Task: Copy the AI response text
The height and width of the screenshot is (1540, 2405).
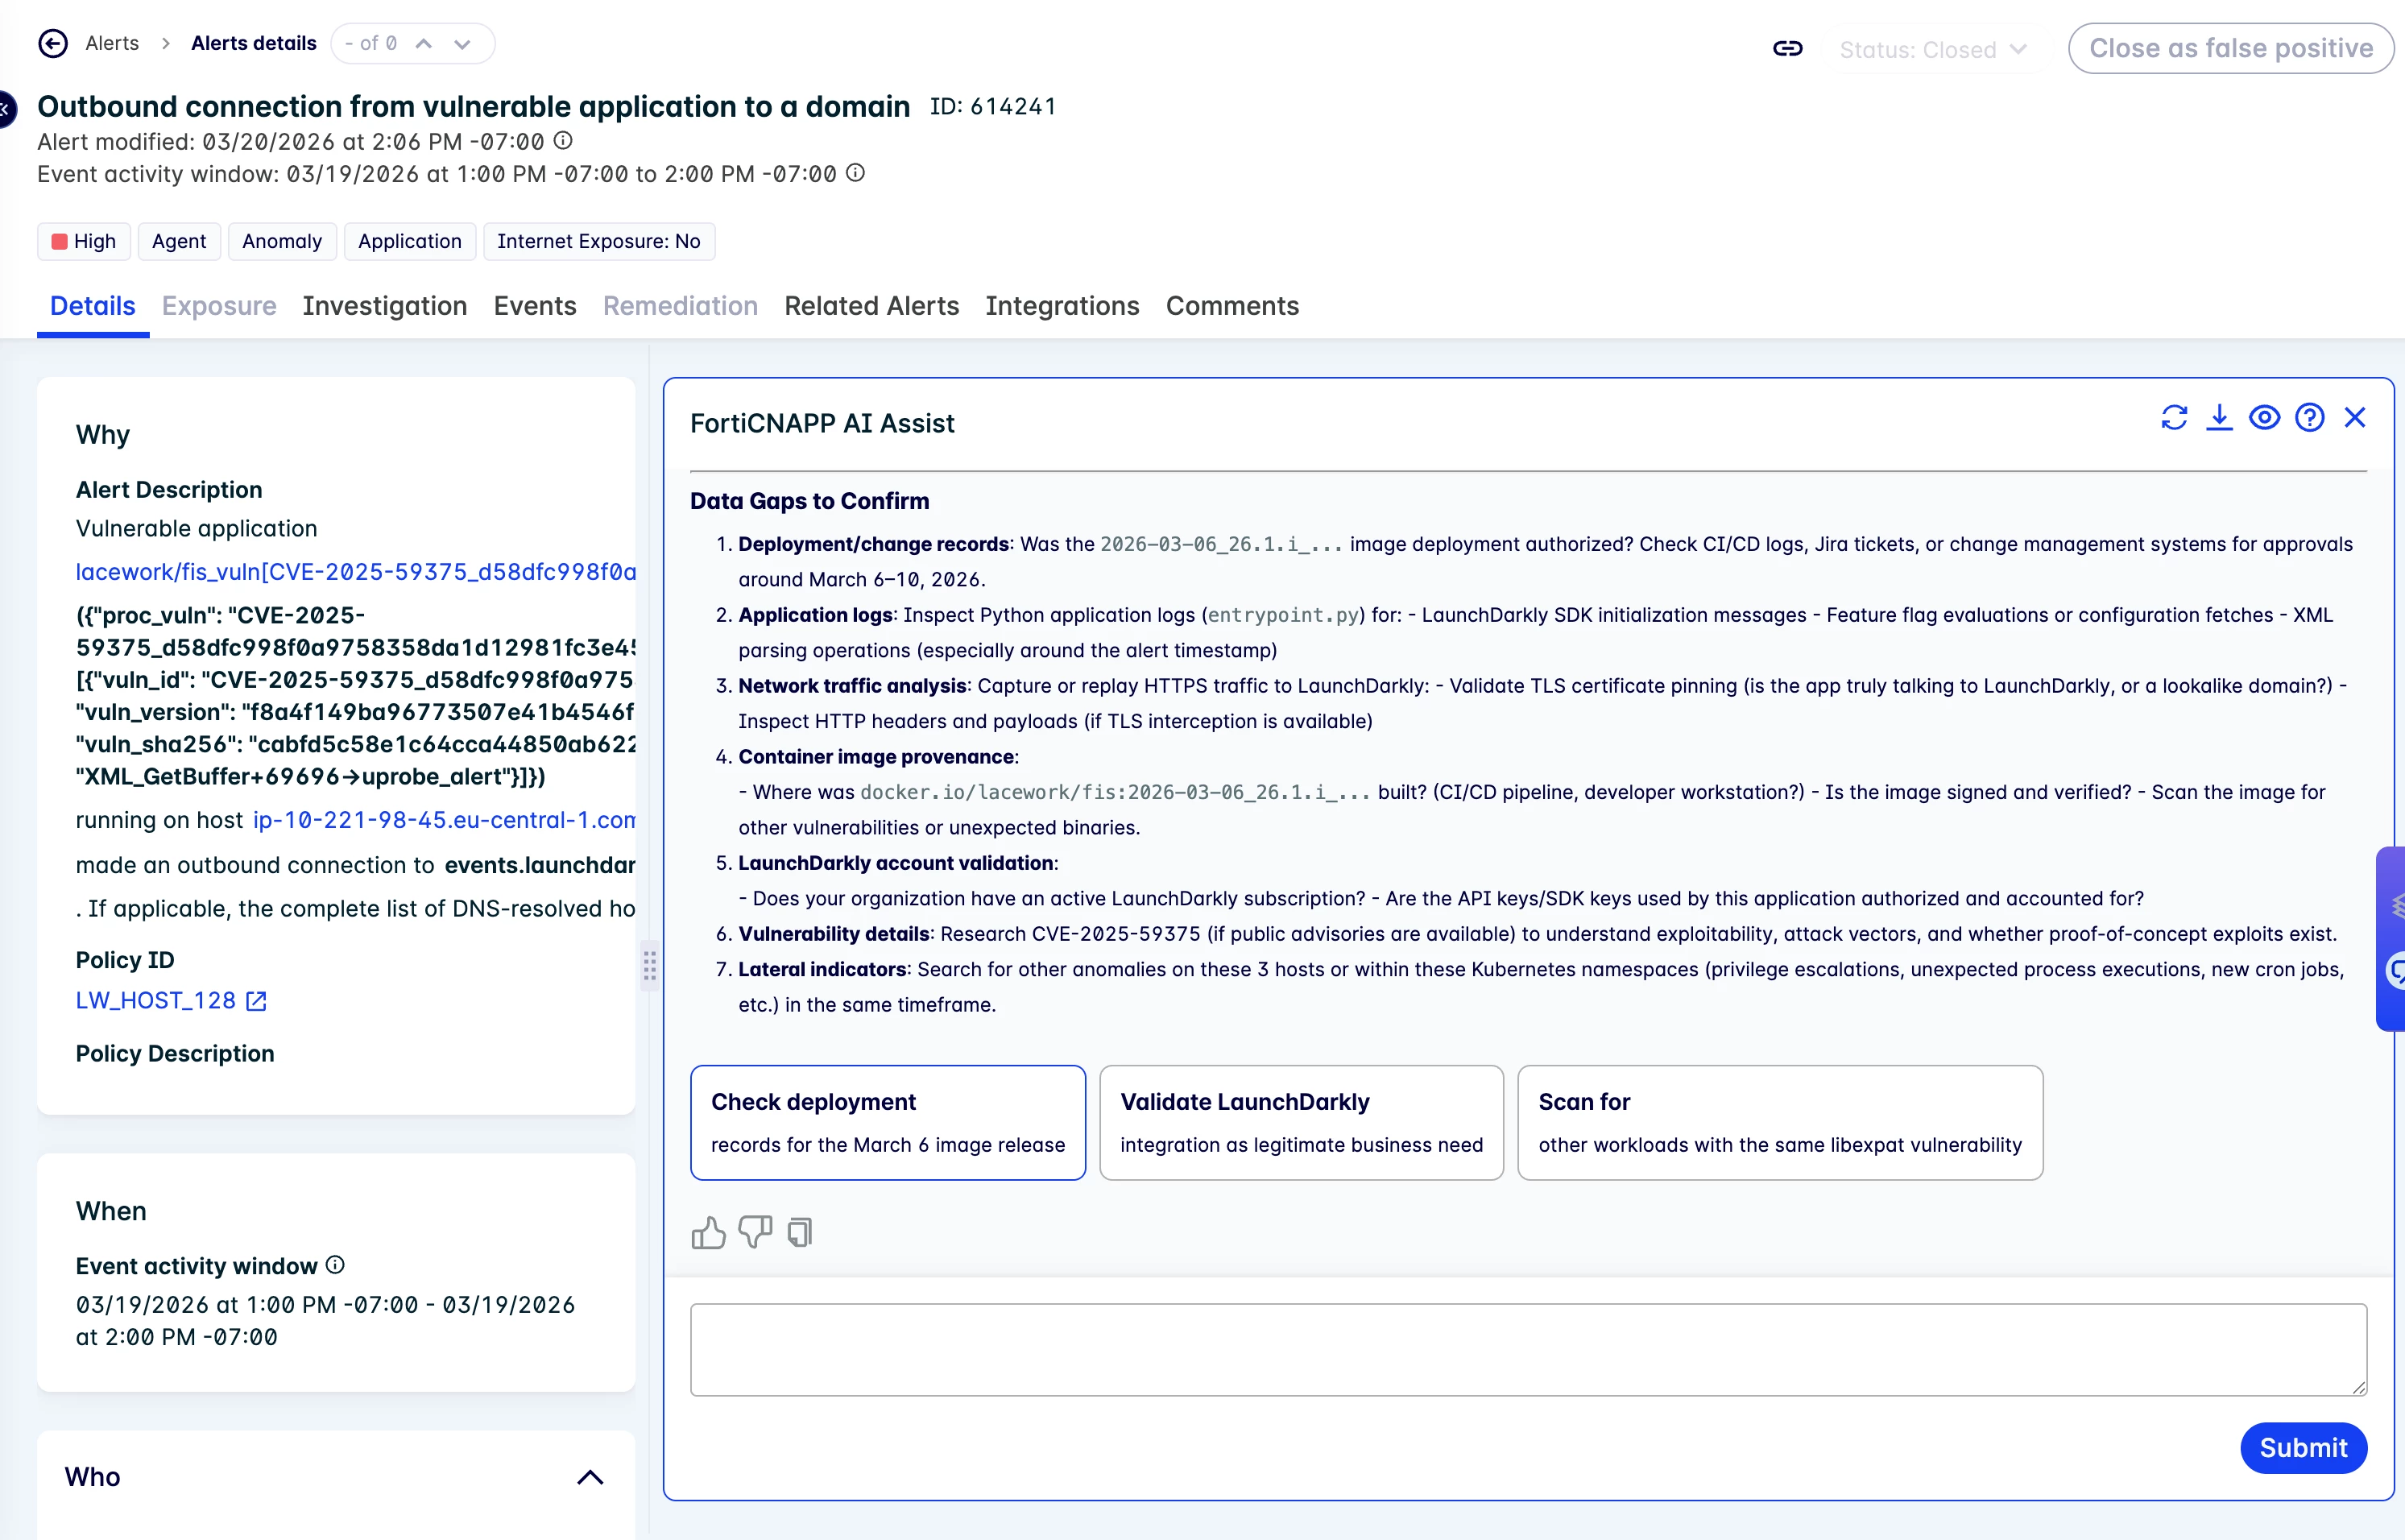Action: [x=800, y=1232]
